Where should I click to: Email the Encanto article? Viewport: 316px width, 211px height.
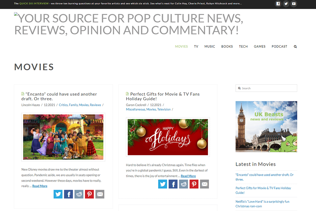pyautogui.click(x=100, y=194)
